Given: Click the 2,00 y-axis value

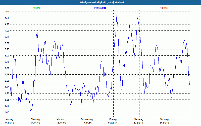Looking at the screenshot, I should click(7, 81).
